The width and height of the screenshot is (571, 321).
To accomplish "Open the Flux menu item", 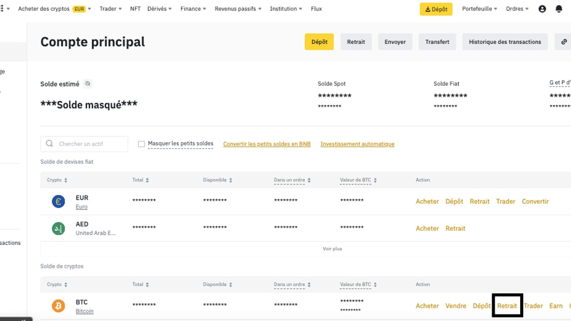I will click(316, 9).
